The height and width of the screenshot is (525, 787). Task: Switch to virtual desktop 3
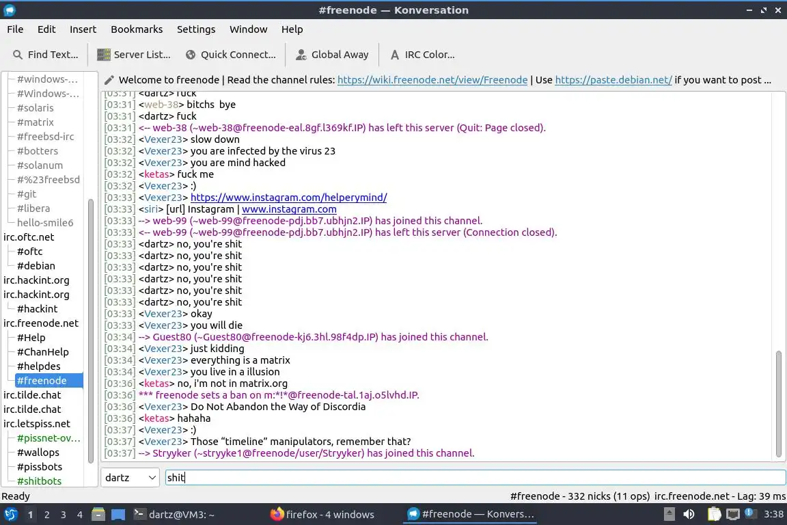coord(64,515)
